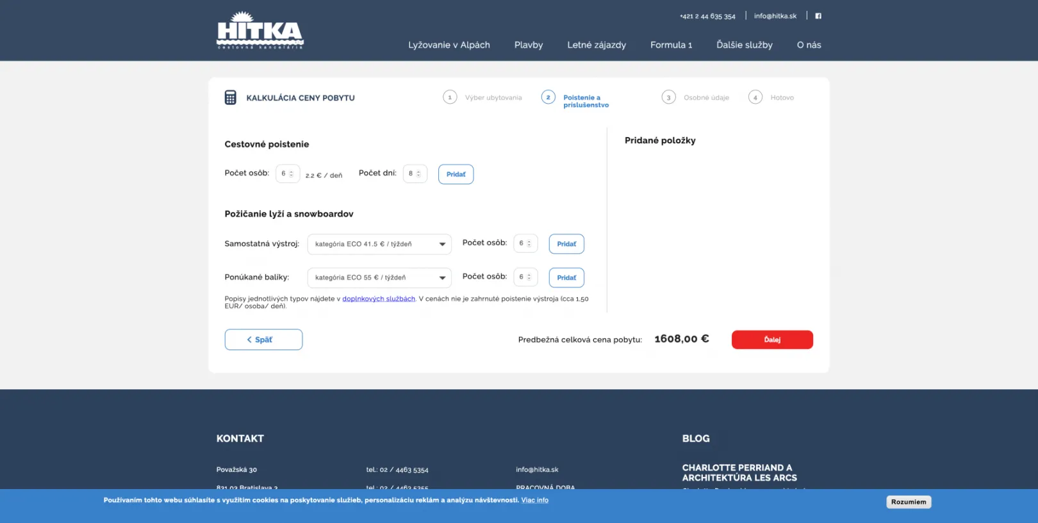Click footer info@hitka.sk email
The height and width of the screenshot is (523, 1038).
point(537,470)
